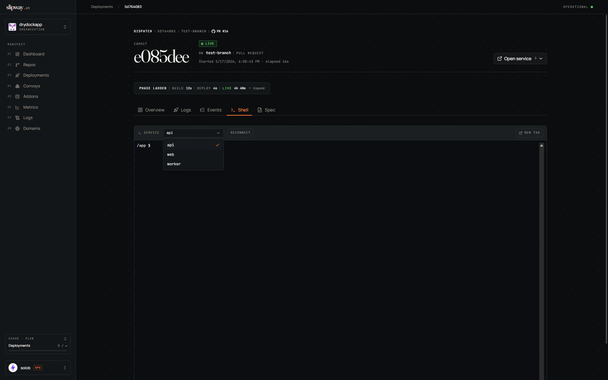608x380 pixels.
Task: Switch to the Spec tab
Action: pyautogui.click(x=266, y=110)
